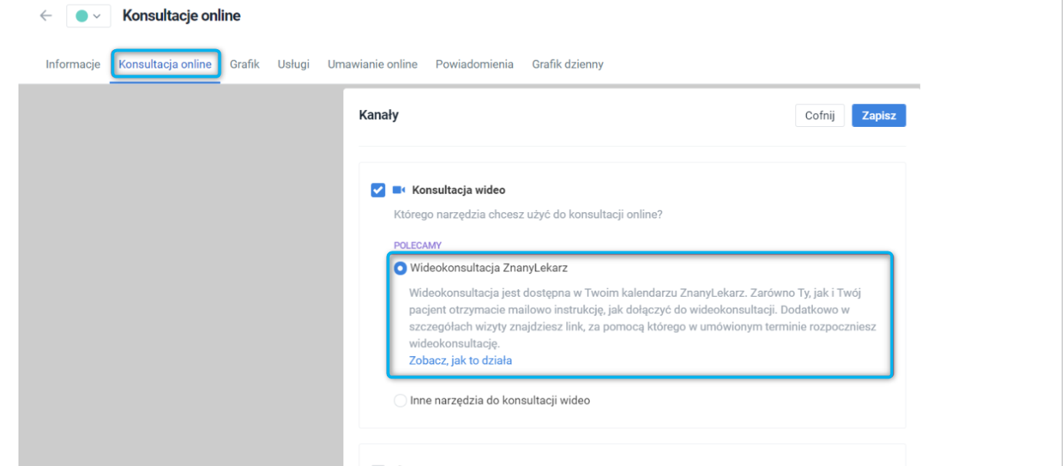Image resolution: width=1063 pixels, height=466 pixels.
Task: Open the Zobacz, jak to działa link
Action: tap(461, 360)
